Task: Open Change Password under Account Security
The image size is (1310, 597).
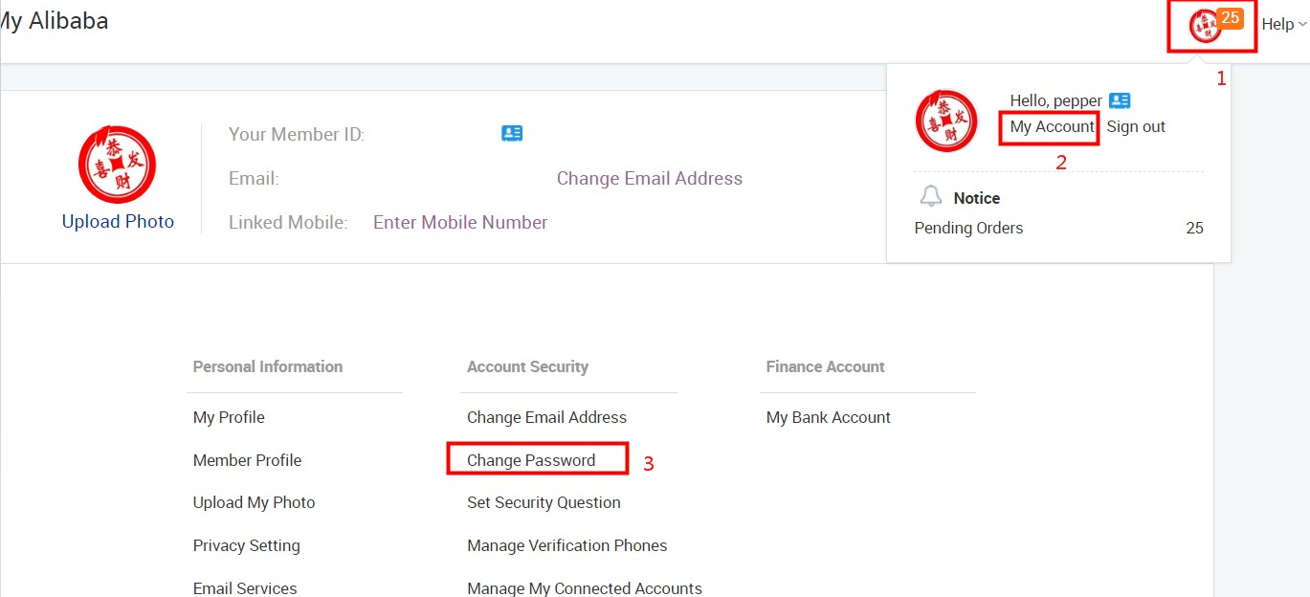Action: click(531, 460)
